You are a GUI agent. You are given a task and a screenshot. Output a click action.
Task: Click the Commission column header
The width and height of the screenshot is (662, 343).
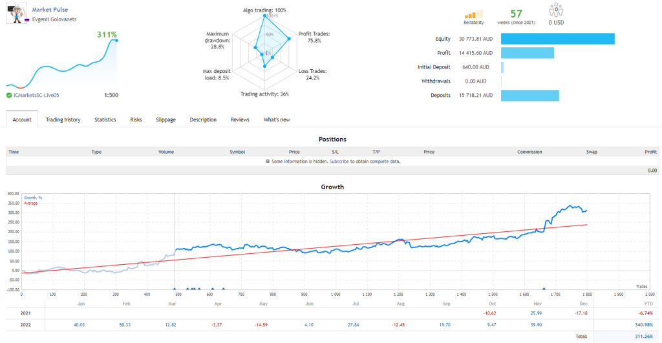point(529,152)
